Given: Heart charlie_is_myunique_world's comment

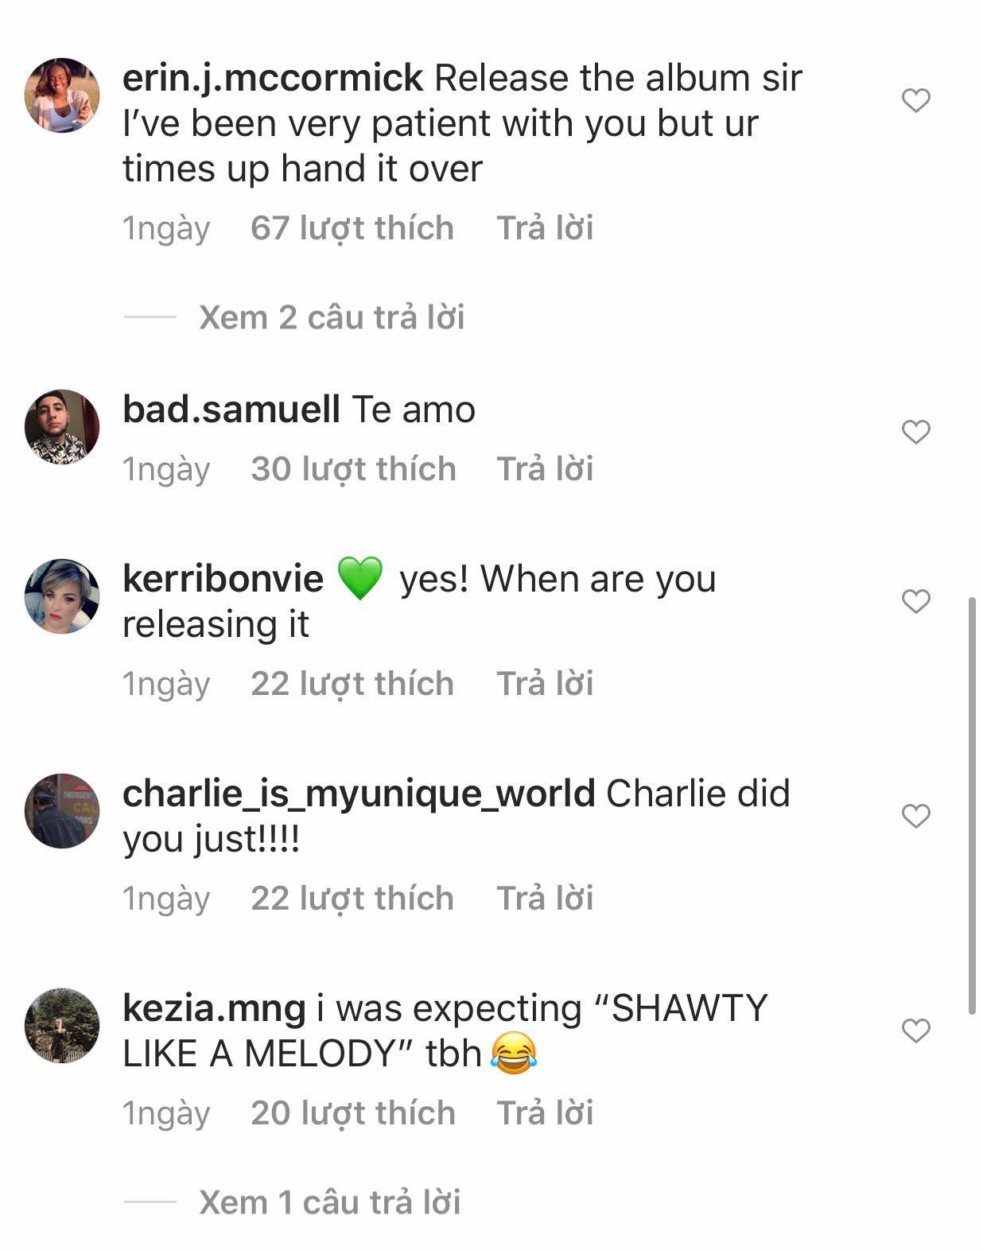Looking at the screenshot, I should pos(915,817).
